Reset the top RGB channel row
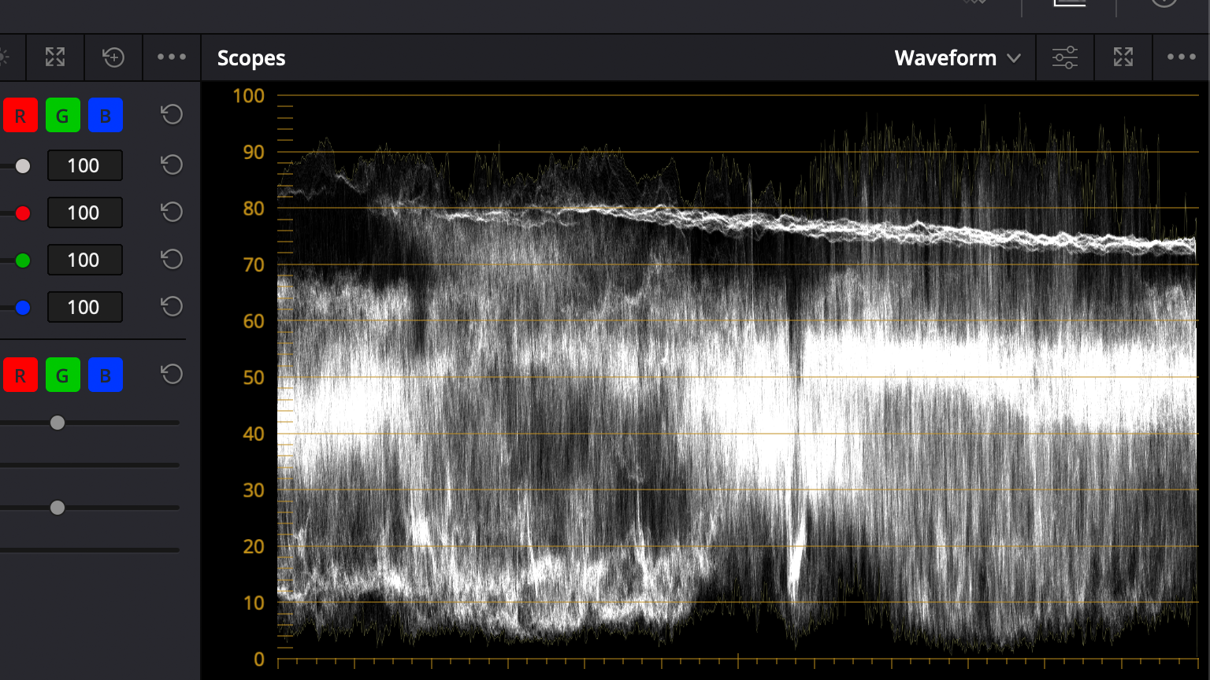Screen dimensions: 1210x680 click(x=172, y=115)
